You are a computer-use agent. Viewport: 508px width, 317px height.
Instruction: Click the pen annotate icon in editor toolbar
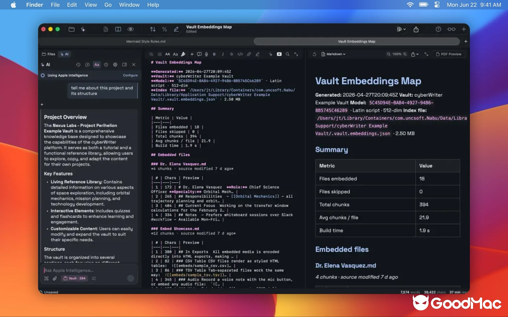tap(258, 54)
